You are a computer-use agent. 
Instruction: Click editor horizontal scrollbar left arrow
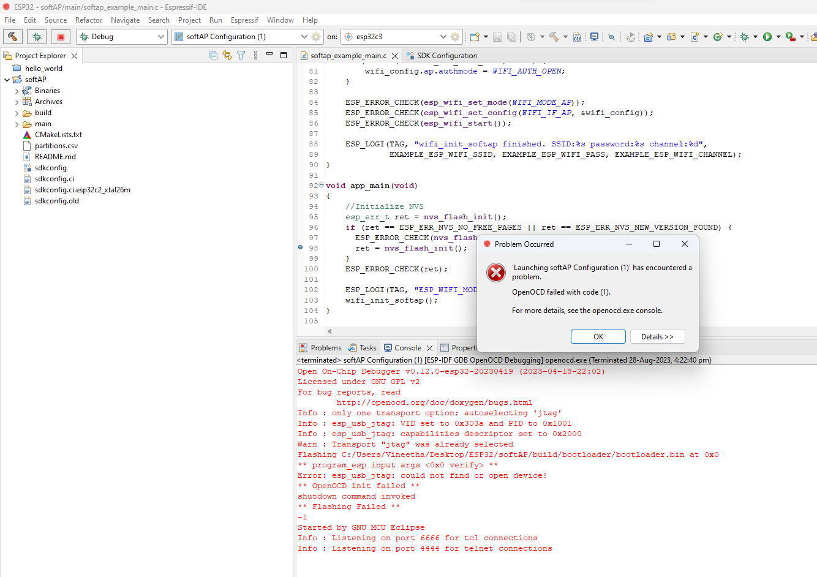pos(329,331)
